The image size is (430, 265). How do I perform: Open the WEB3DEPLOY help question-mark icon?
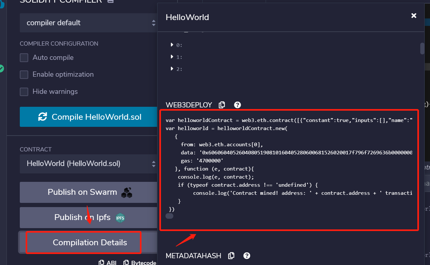pyautogui.click(x=238, y=105)
